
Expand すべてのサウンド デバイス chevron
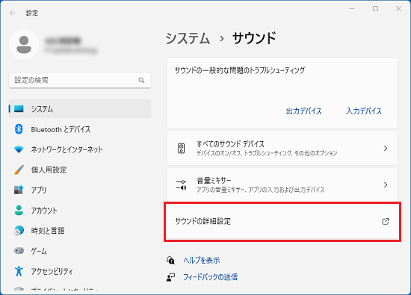pyautogui.click(x=386, y=149)
